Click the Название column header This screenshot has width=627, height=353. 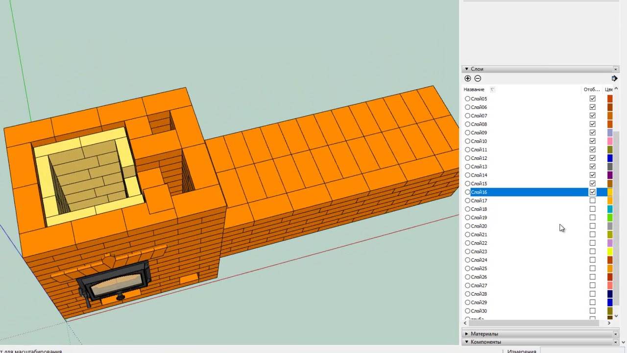click(474, 90)
